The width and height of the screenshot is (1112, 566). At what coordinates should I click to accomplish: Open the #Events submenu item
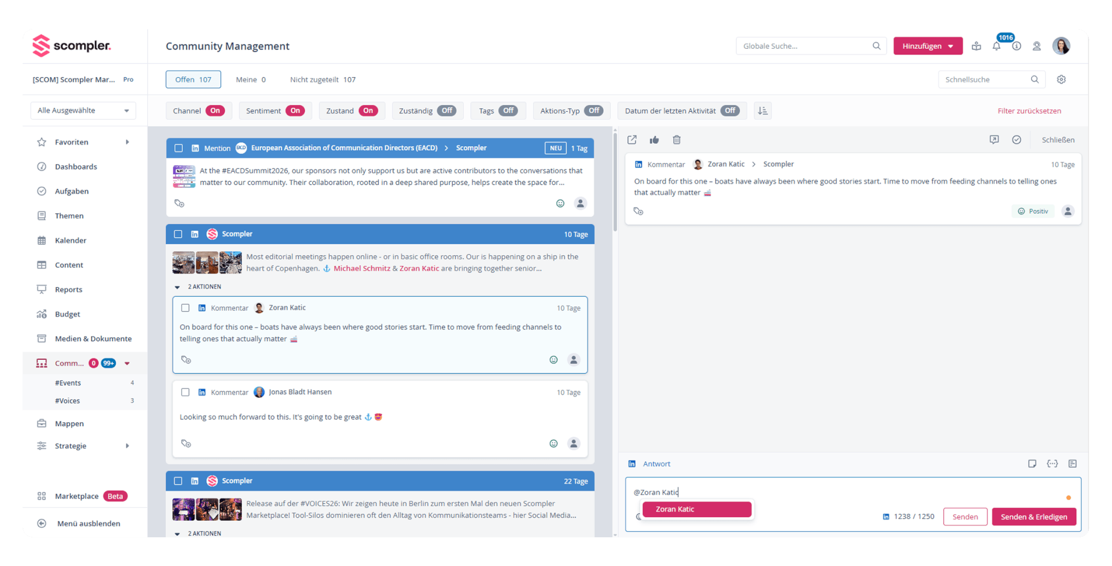point(68,383)
